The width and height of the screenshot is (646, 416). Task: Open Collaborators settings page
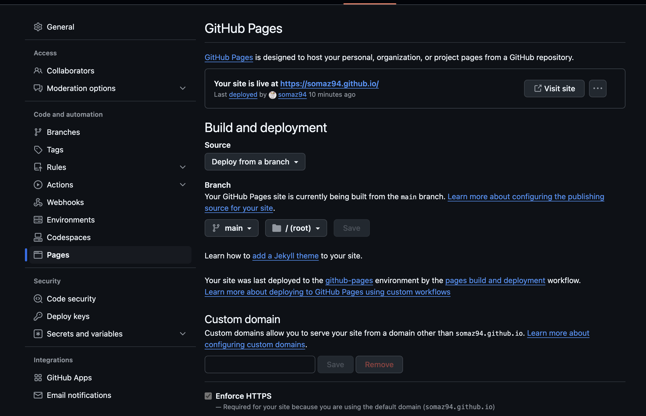(70, 71)
